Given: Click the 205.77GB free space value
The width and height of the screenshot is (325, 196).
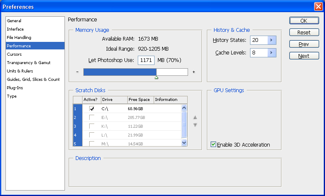Looking at the screenshot, I should (137, 118).
